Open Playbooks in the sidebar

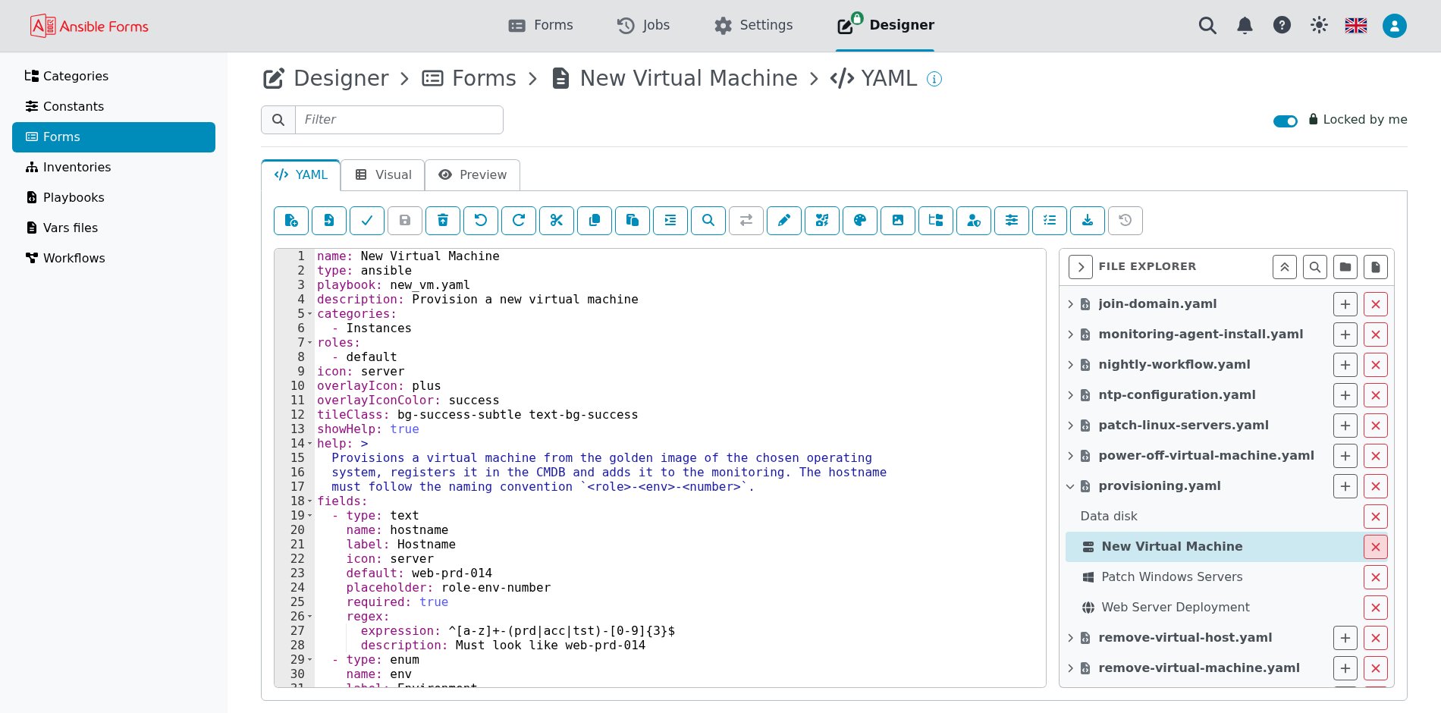pos(114,197)
